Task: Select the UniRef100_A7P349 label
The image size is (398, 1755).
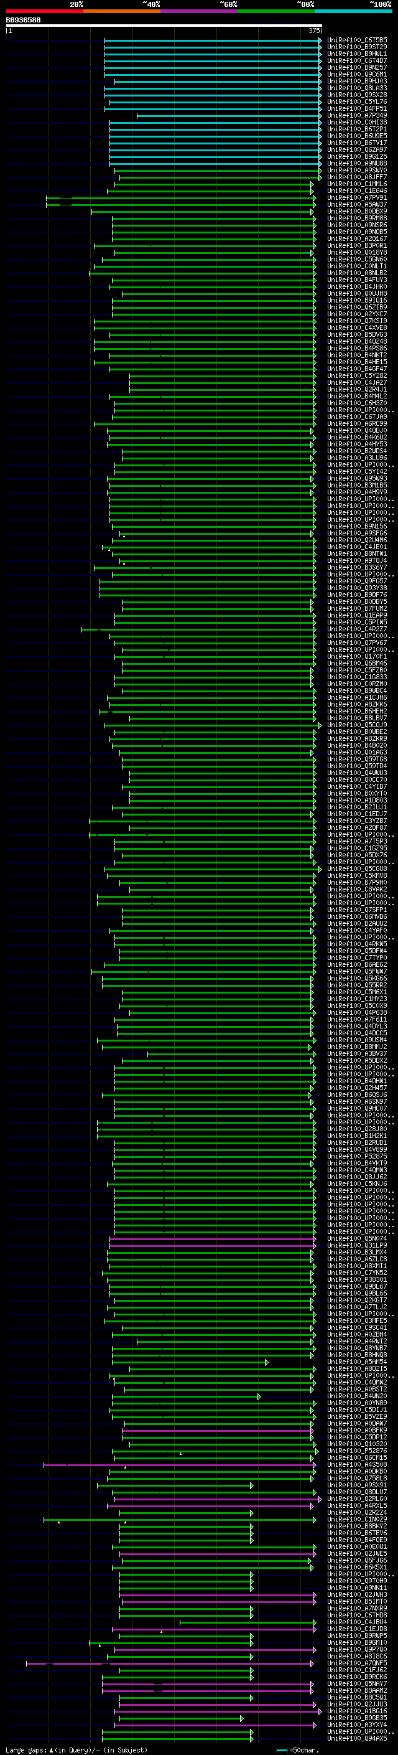Action: (x=357, y=115)
